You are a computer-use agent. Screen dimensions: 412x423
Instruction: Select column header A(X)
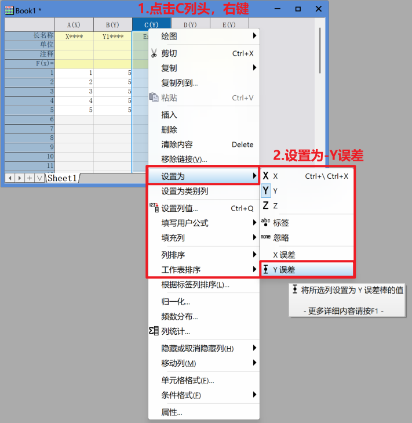(x=74, y=25)
